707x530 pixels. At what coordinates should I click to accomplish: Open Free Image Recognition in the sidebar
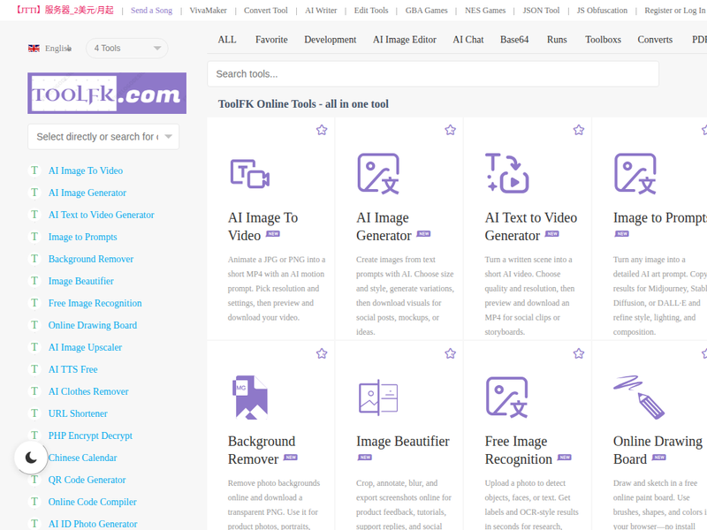(x=95, y=303)
